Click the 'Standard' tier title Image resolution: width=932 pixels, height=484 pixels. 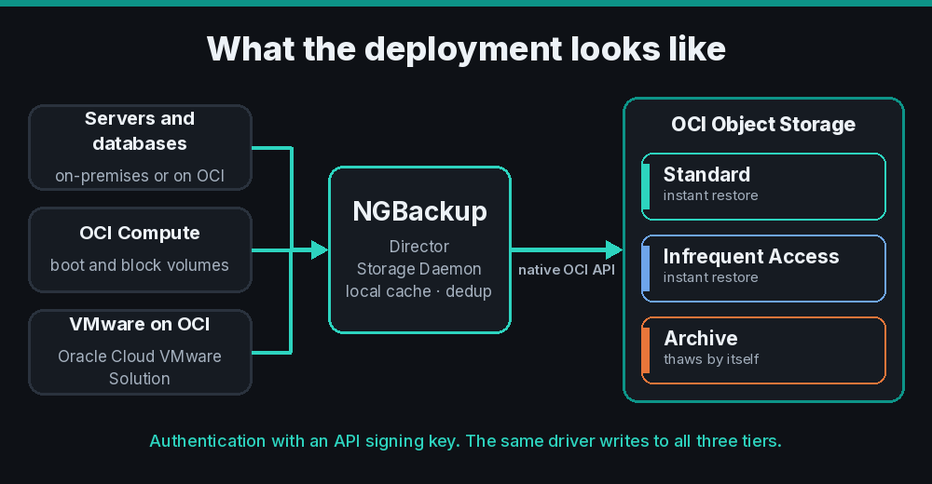[706, 175]
